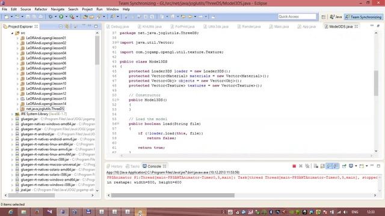The width and height of the screenshot is (385, 216).
Task: Click the Debug bug icon in toolbar
Action: click(x=51, y=17)
